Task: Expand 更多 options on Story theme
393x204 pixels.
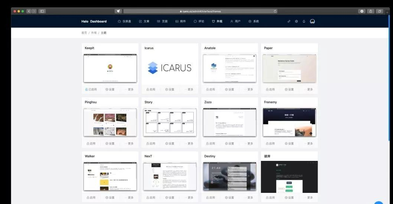Action: coord(189,143)
